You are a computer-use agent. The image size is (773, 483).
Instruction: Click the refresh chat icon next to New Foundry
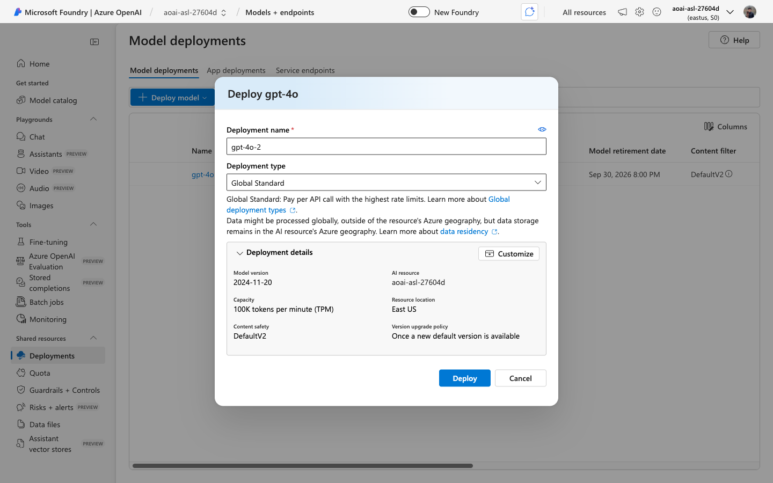pyautogui.click(x=530, y=12)
